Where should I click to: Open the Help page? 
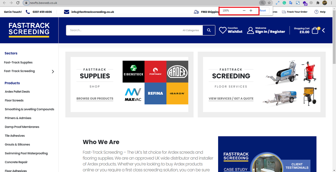pyautogui.click(x=320, y=12)
